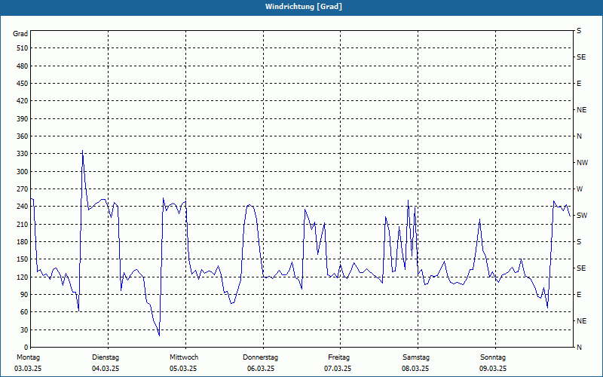Select the 60 y-axis value
The height and width of the screenshot is (377, 603).
[x=24, y=312]
